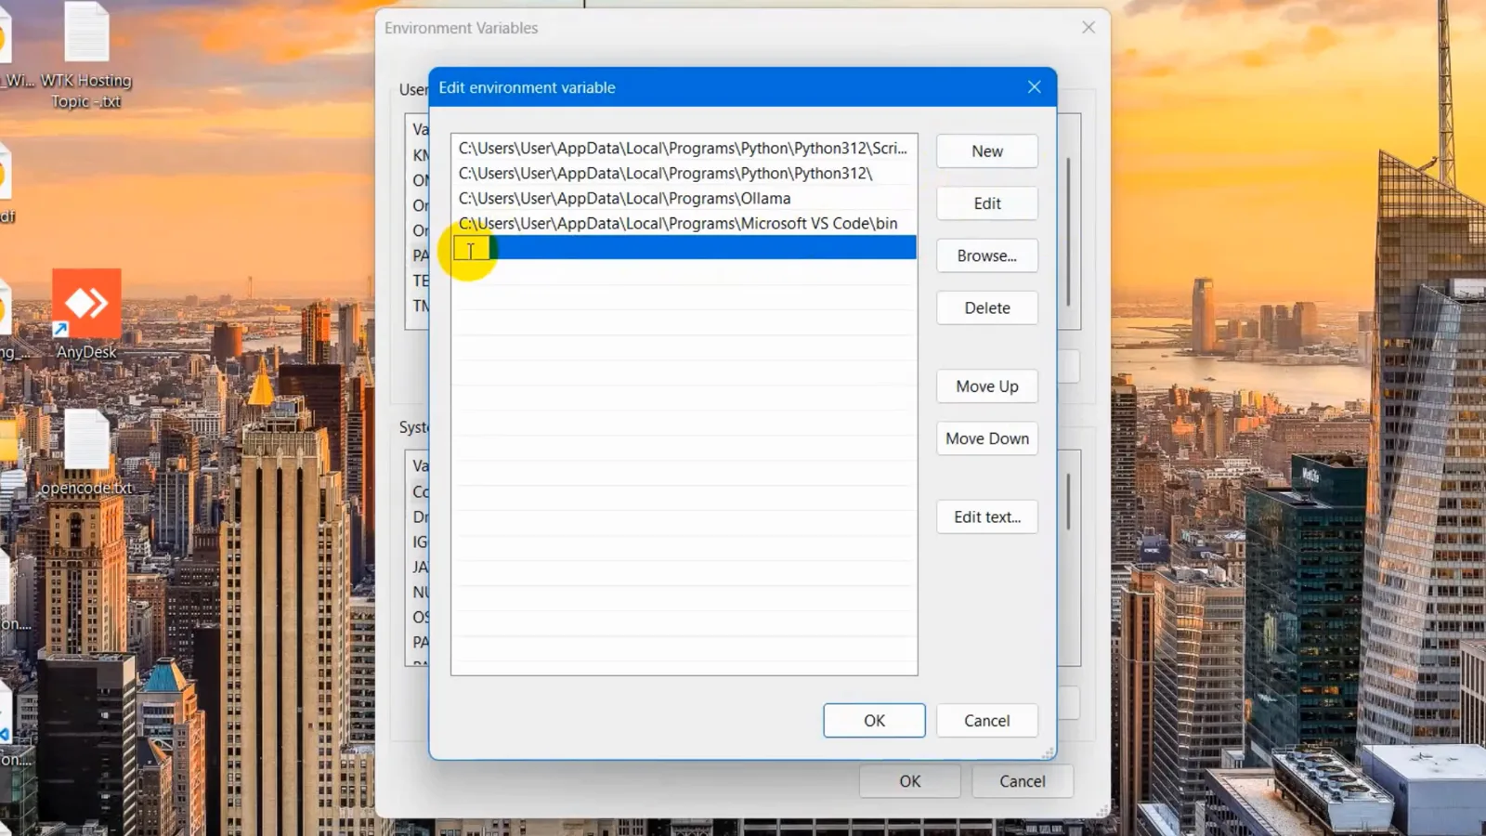Open the AnyDesk desktop shortcut
This screenshot has width=1486, height=836.
[86, 314]
